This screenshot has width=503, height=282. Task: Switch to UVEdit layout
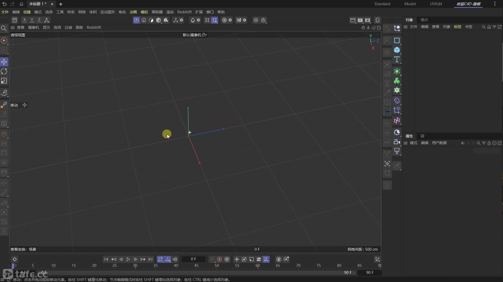(436, 4)
